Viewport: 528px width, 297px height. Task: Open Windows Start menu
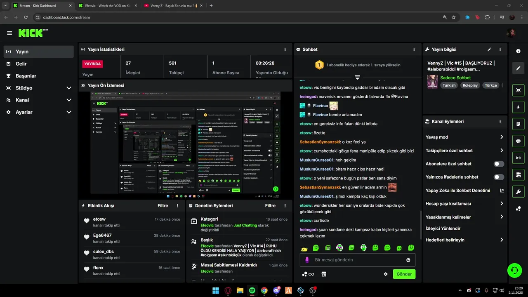(x=216, y=290)
